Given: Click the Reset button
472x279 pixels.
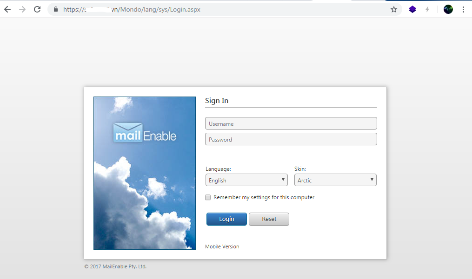Looking at the screenshot, I should point(269,219).
